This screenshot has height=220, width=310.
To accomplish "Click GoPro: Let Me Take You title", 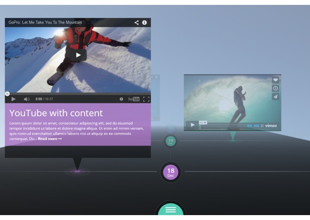I will point(45,23).
